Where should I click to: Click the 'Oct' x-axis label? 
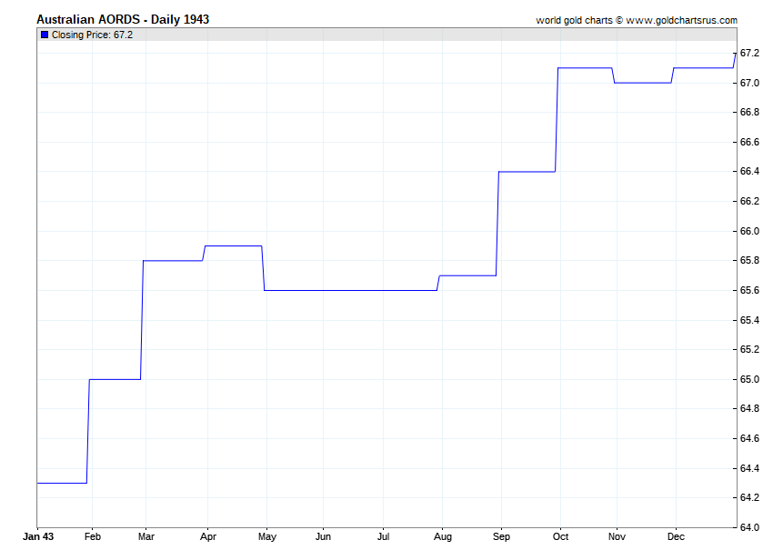point(560,536)
